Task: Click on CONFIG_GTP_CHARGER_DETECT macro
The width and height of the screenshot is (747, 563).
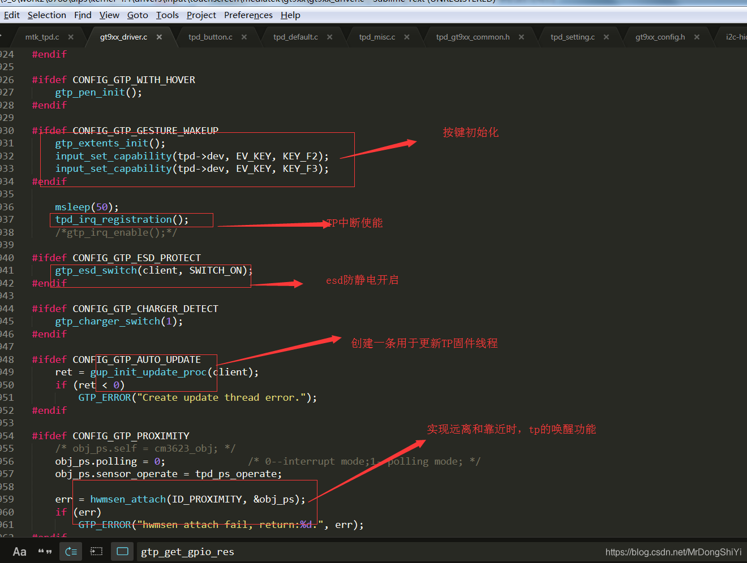Action: pyautogui.click(x=145, y=309)
